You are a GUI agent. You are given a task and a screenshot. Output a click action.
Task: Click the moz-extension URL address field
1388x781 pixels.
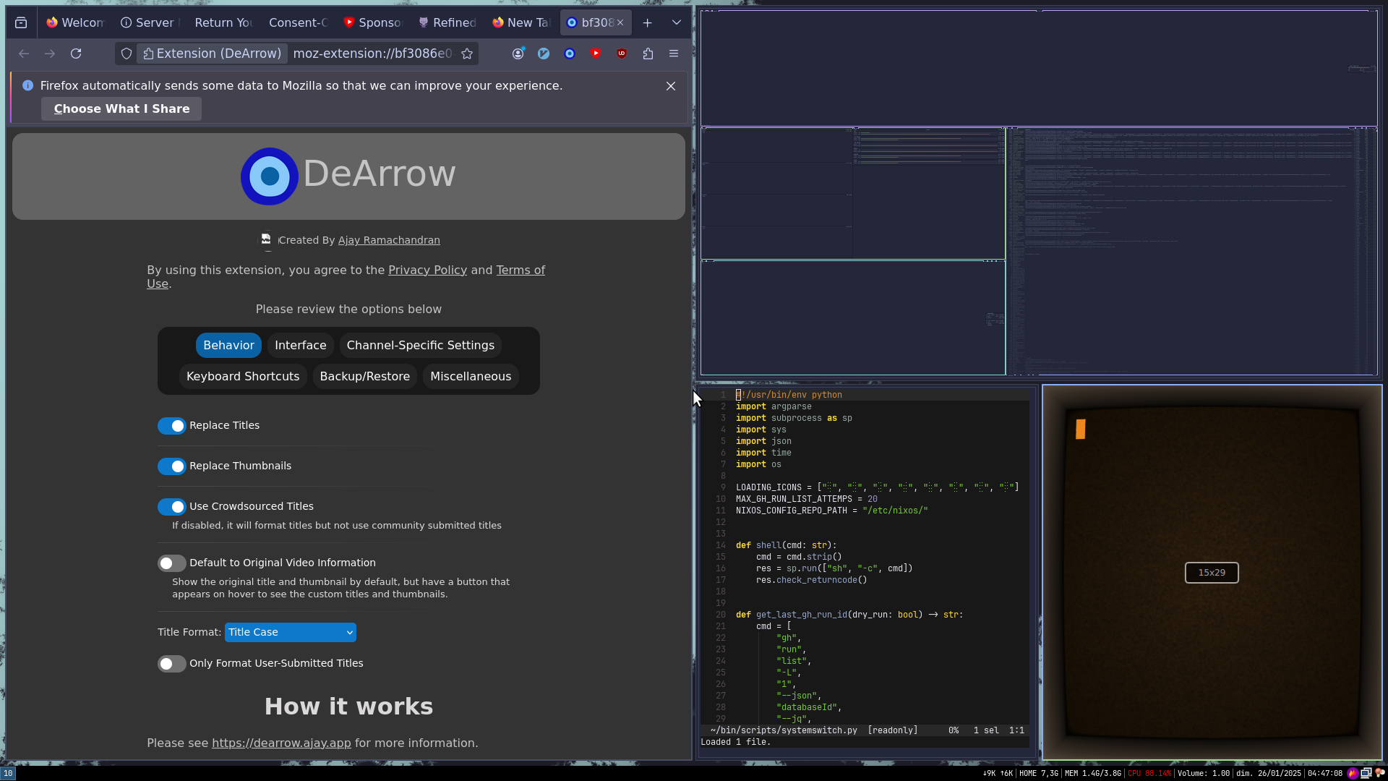372,54
